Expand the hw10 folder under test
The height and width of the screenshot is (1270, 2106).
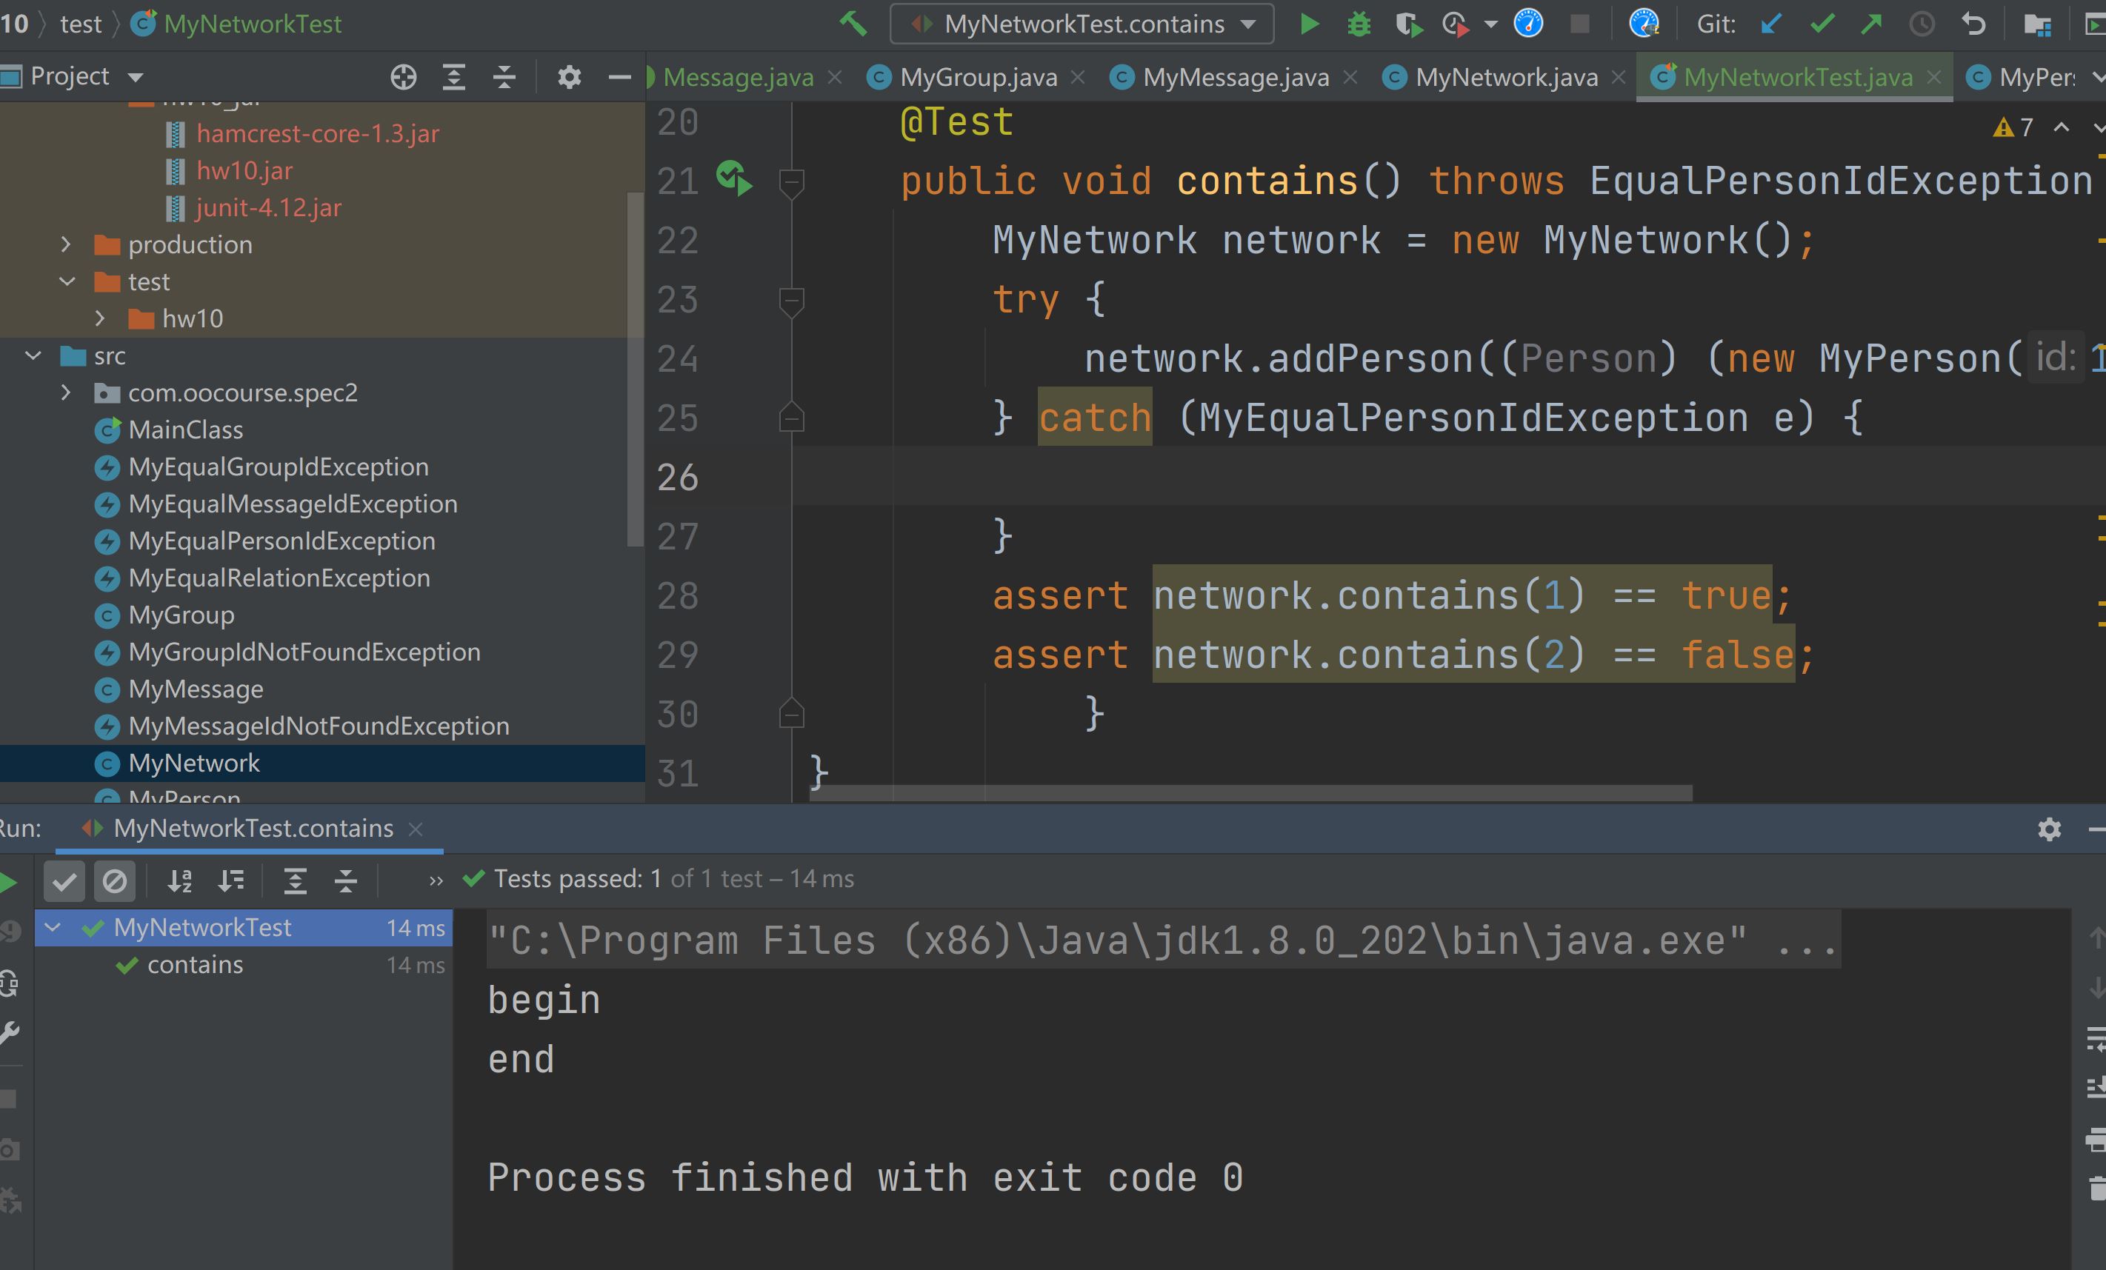(x=100, y=318)
